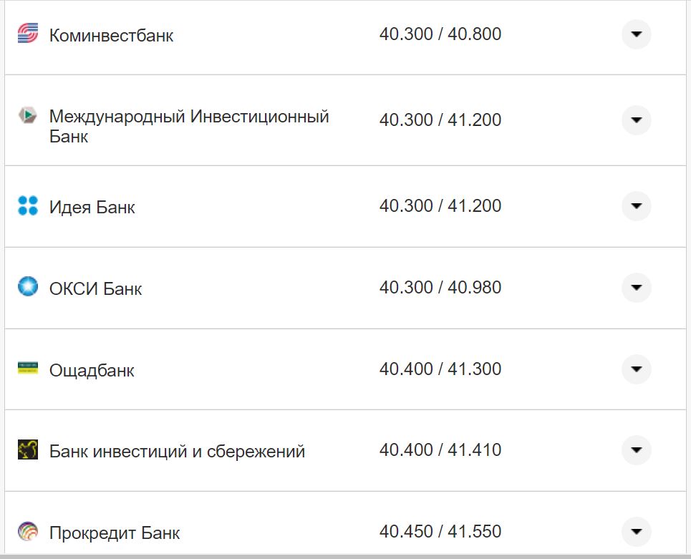
Task: Expand the Международный Инвестиционный Банк dropdown
Action: coord(636,120)
